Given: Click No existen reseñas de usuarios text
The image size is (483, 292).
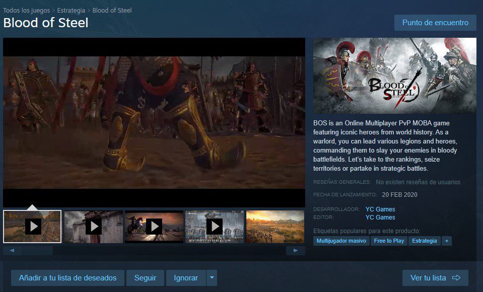Looking at the screenshot, I should click(x=418, y=182).
